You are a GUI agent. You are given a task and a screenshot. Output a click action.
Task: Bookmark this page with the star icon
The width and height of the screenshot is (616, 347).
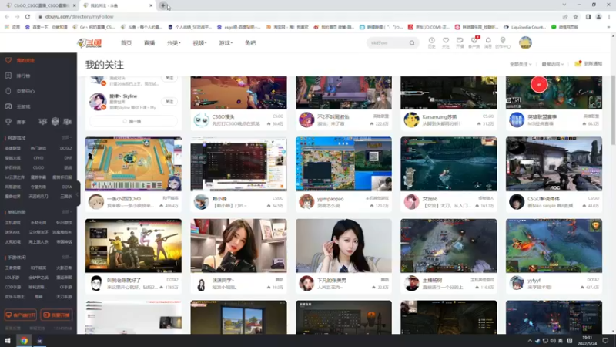click(575, 16)
